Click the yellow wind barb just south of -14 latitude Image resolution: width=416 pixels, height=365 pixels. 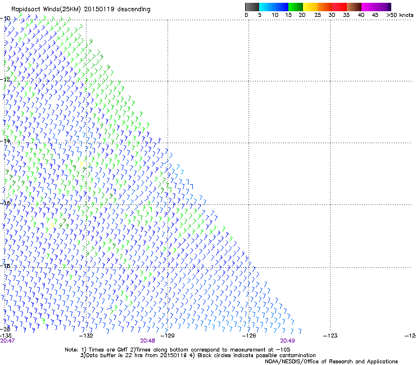pos(81,165)
